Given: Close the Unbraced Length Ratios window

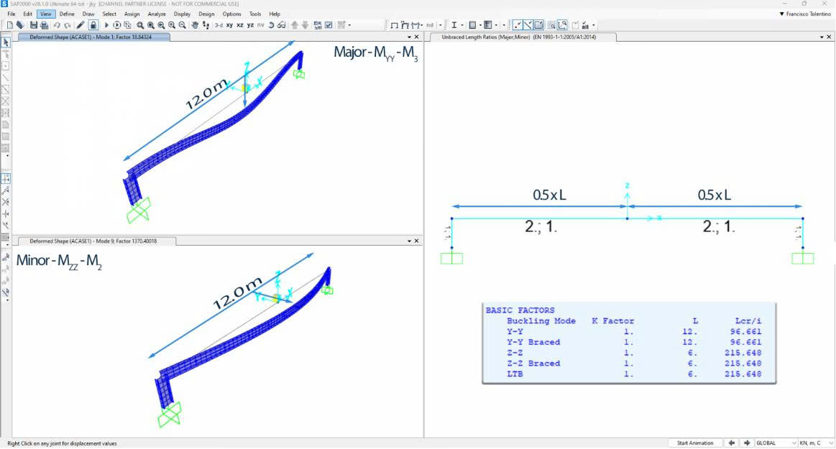Looking at the screenshot, I should (x=827, y=37).
